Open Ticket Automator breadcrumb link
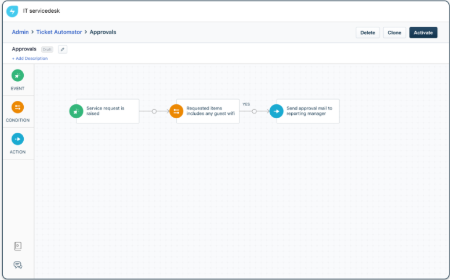 coord(59,32)
